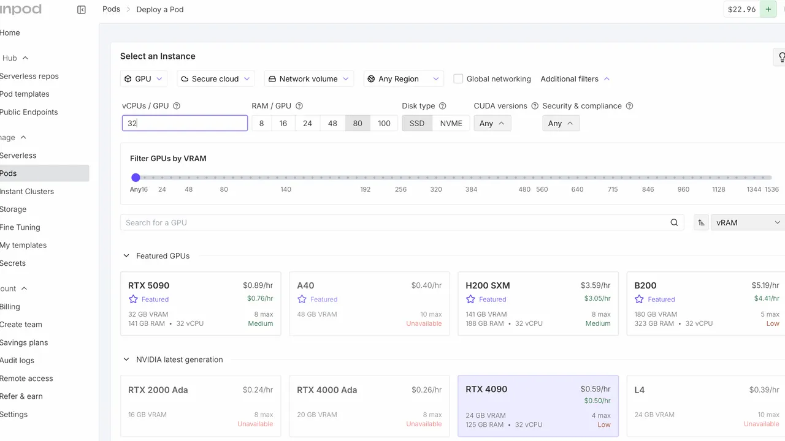The width and height of the screenshot is (785, 441).
Task: Open Refer & earn in the sidebar
Action: 21,396
